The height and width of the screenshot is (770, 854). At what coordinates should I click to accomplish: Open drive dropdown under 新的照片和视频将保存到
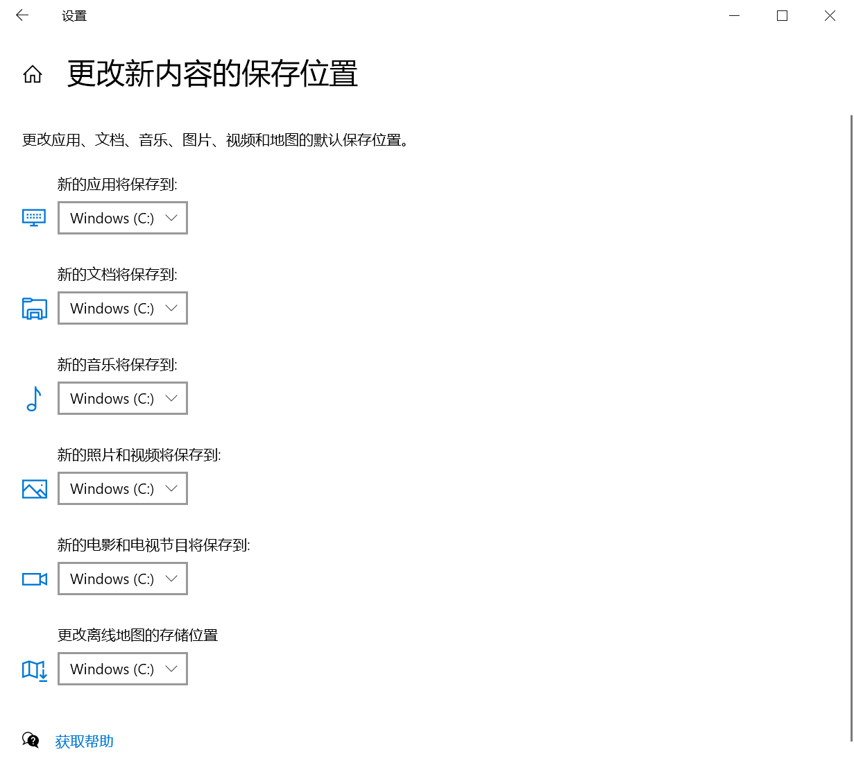123,488
